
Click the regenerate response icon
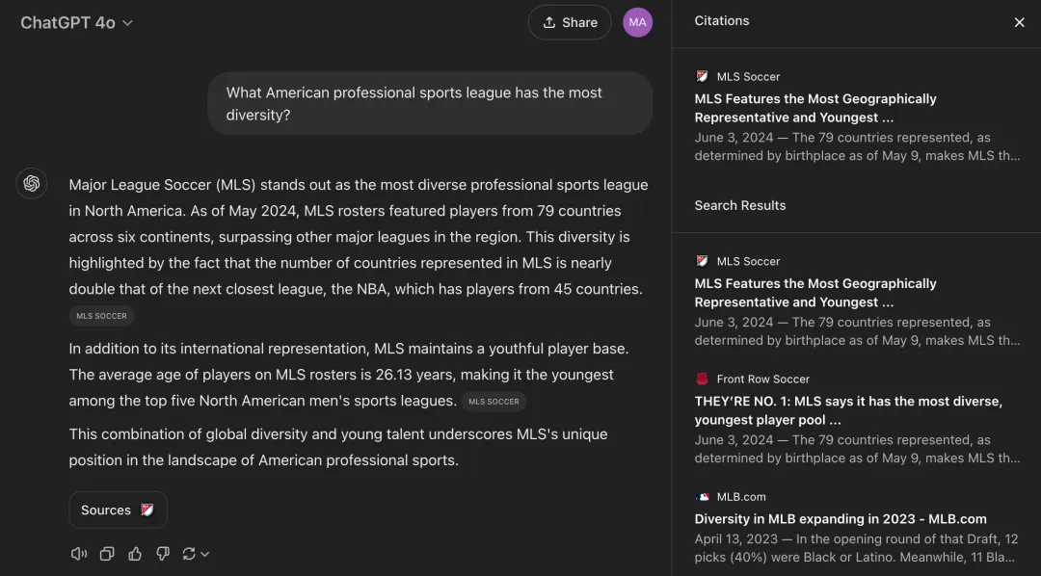click(189, 554)
